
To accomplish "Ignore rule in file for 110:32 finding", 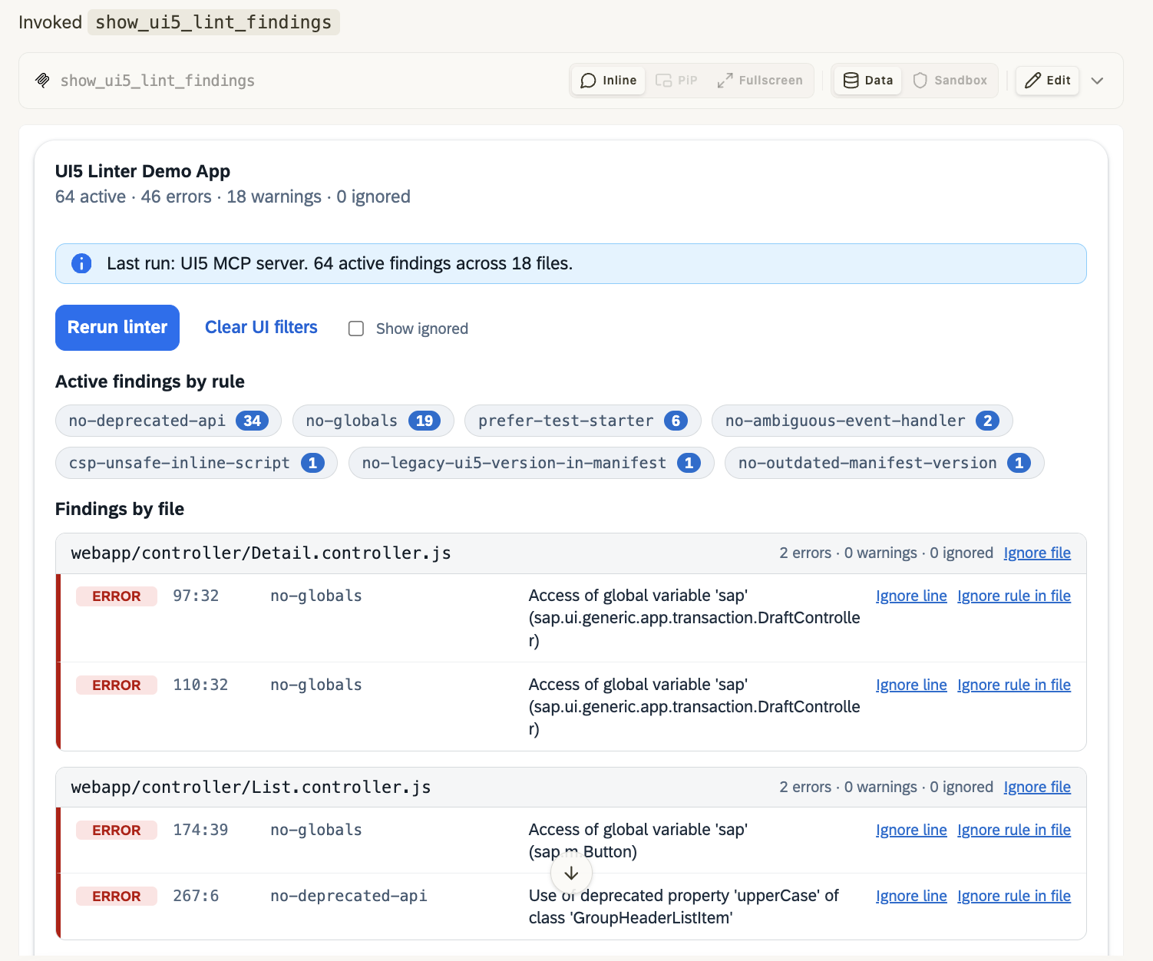I will 1014,685.
